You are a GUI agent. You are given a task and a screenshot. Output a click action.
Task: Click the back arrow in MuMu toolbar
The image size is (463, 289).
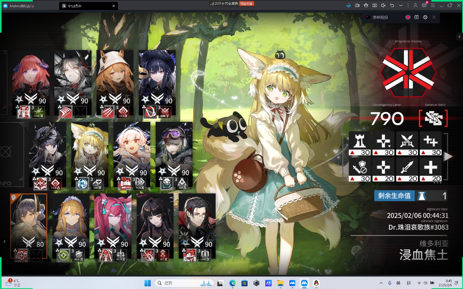pyautogui.click(x=392, y=5)
